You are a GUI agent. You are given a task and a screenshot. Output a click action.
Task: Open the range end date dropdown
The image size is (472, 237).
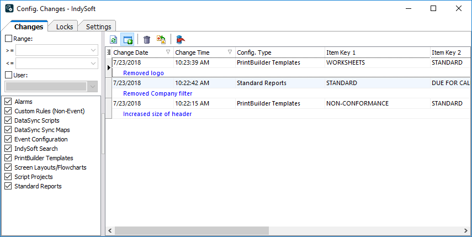pyautogui.click(x=93, y=64)
